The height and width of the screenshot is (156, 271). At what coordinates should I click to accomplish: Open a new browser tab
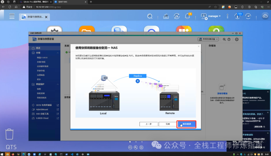[91, 2]
